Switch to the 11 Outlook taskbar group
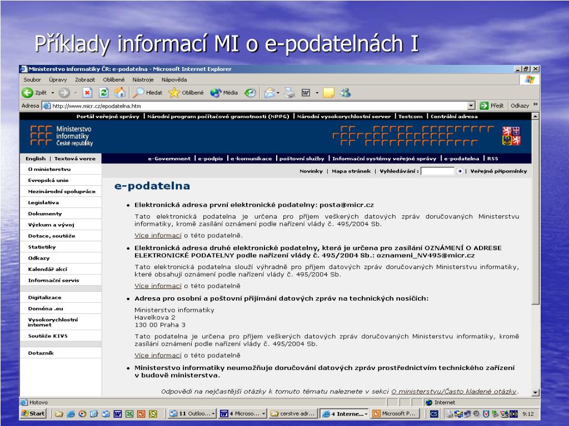569x426 pixels. coord(192,413)
